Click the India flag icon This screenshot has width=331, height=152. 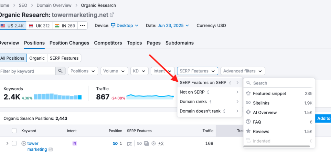click(x=57, y=26)
